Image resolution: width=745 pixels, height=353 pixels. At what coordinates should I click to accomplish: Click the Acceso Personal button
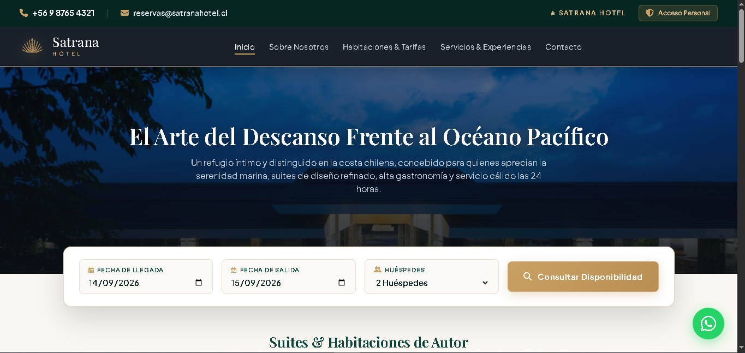tap(678, 13)
